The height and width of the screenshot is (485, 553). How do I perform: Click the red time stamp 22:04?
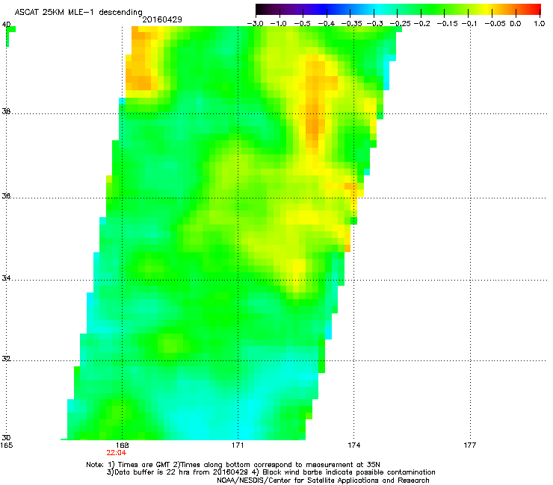[117, 453]
